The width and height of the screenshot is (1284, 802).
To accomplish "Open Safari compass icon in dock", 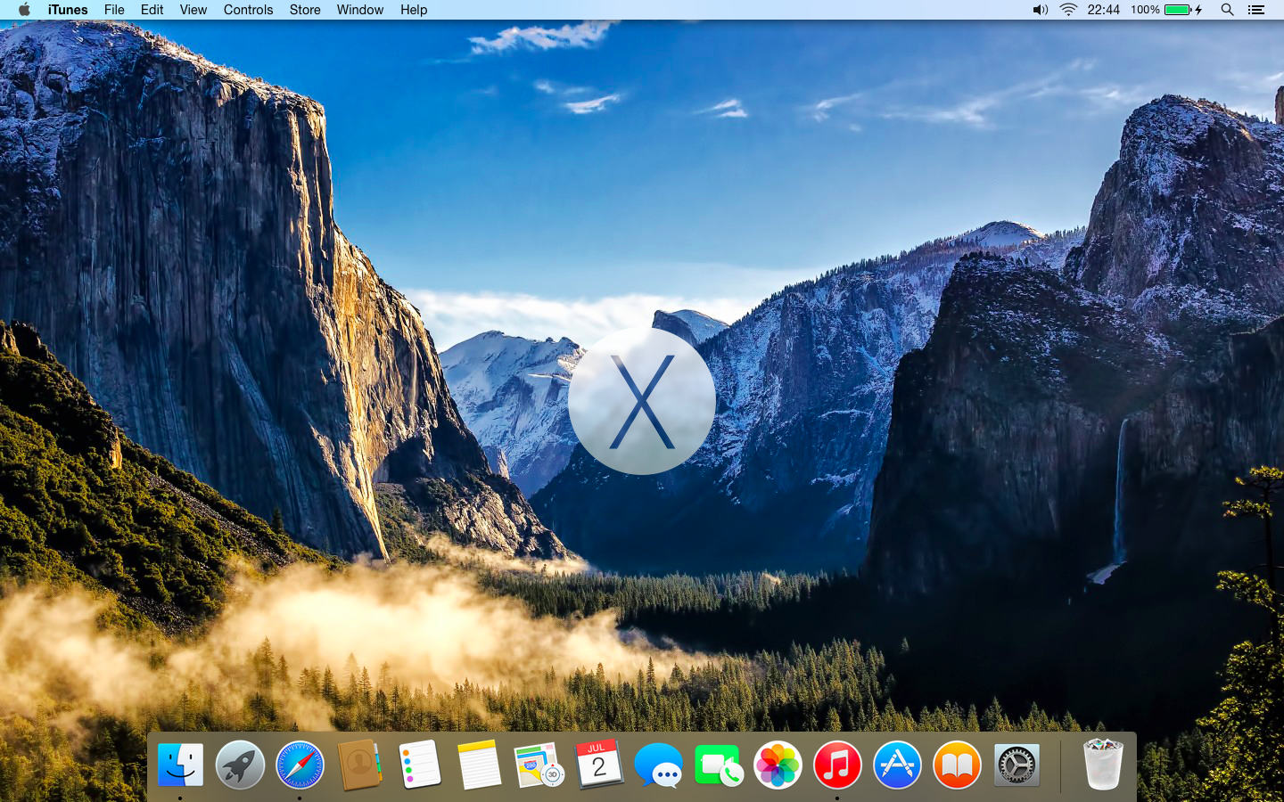I will (x=300, y=765).
